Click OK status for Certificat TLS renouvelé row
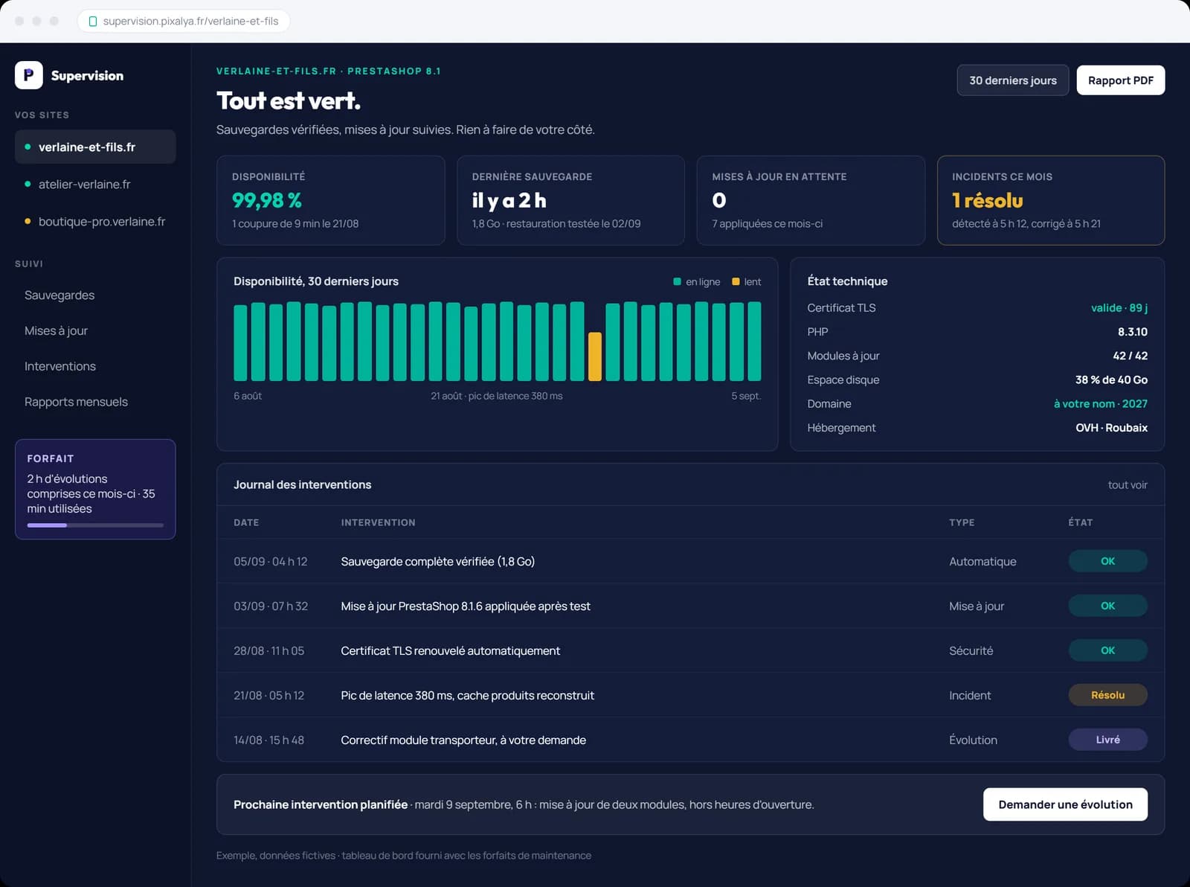The height and width of the screenshot is (887, 1190). (x=1107, y=650)
